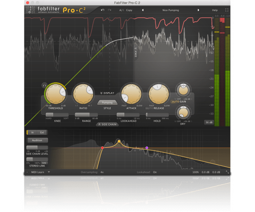Viewport: 255px width, 212px height.
Task: Click the Lookahead slider
Action: 128,115
